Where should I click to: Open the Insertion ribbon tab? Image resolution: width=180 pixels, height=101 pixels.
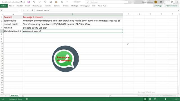(x=20, y=6)
